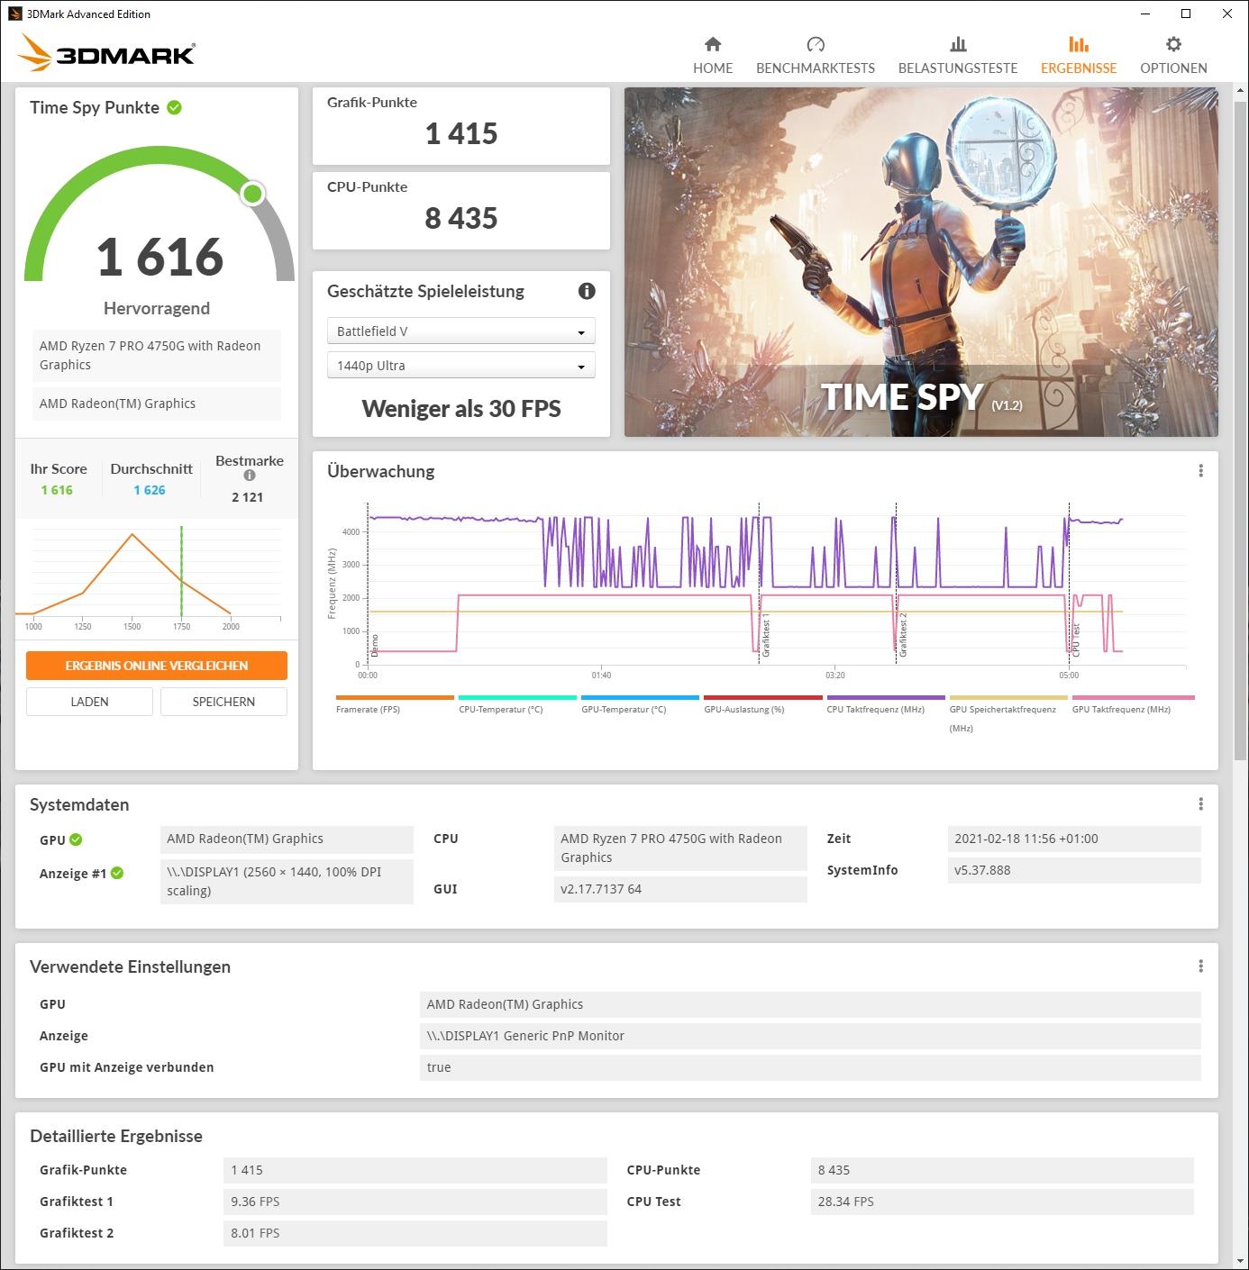Viewport: 1249px width, 1270px height.
Task: Open the 1440p Ultra resolution dropdown
Action: coord(460,366)
